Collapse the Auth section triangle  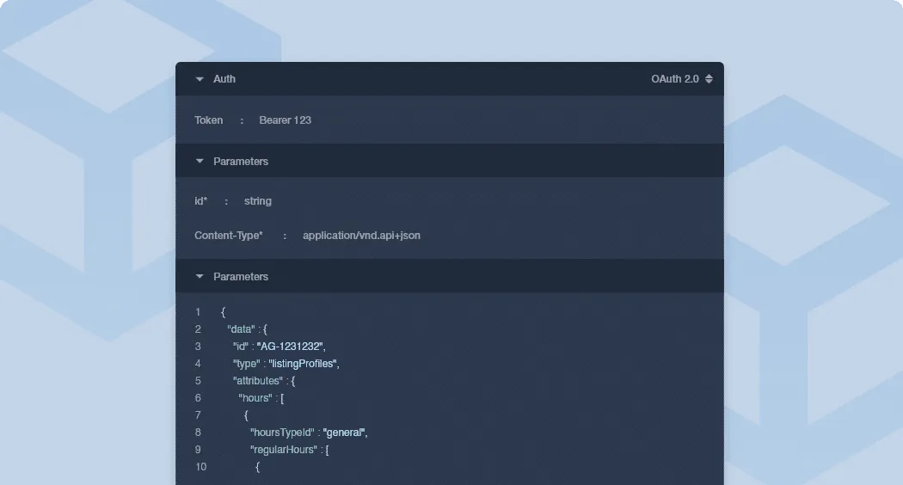(x=200, y=79)
